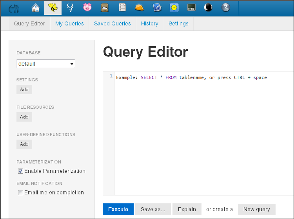Click the Explain button
This screenshot has height=219, width=294.
point(187,209)
